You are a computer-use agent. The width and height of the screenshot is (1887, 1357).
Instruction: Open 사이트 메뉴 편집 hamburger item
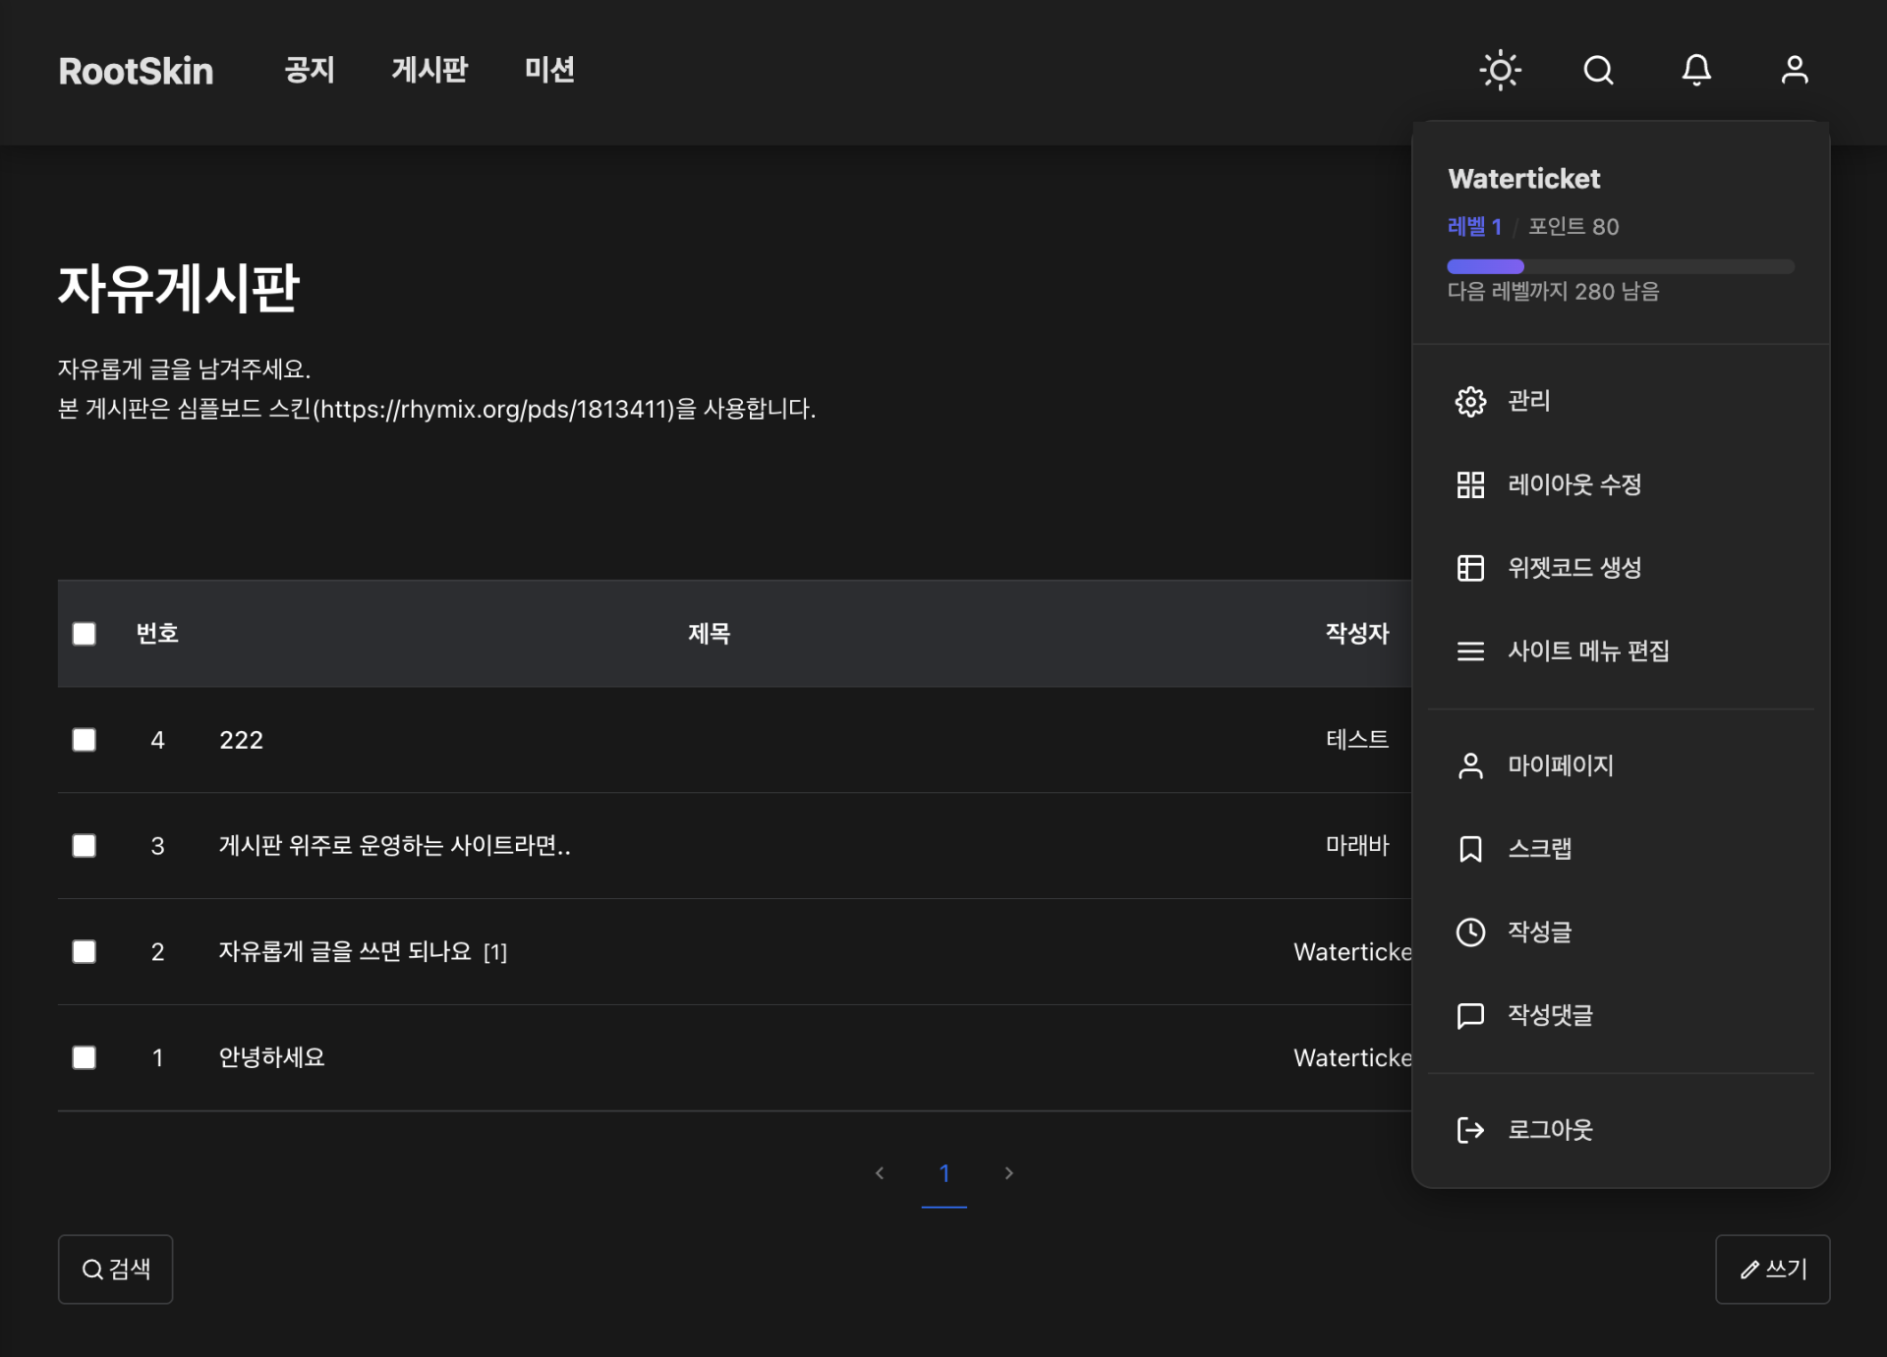(x=1470, y=651)
